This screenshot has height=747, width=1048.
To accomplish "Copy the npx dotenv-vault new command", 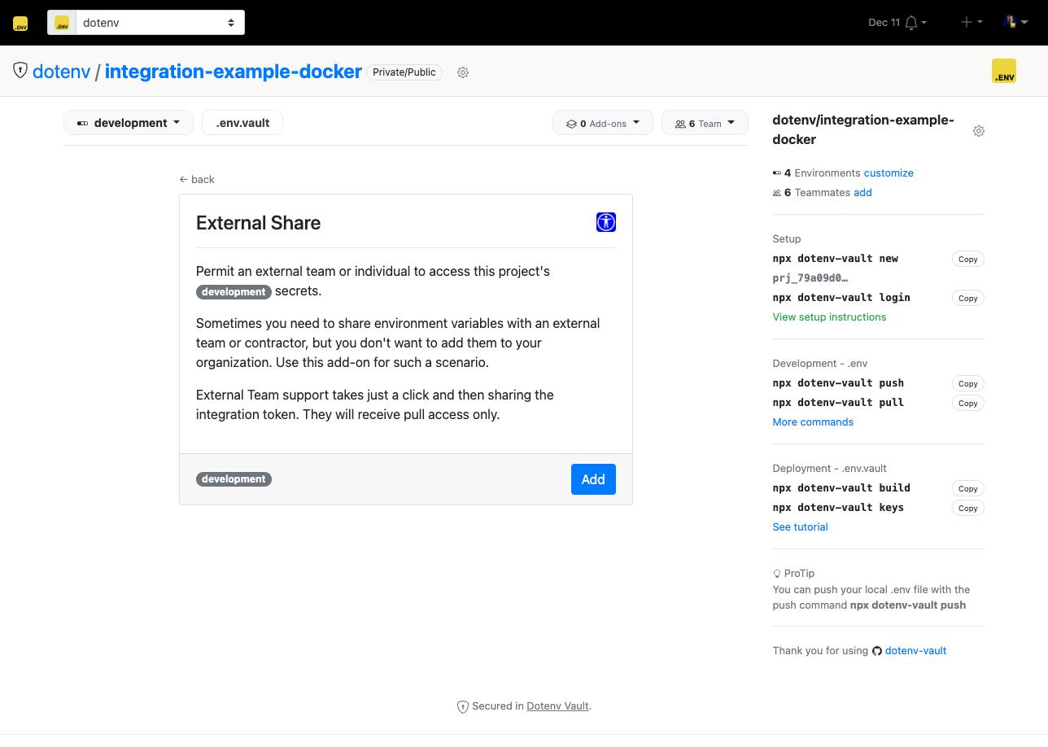I will [968, 259].
